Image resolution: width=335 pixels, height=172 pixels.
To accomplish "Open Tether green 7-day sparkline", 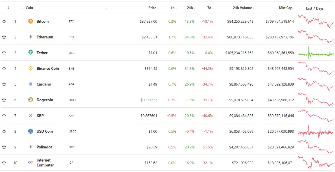I will click(x=315, y=53).
